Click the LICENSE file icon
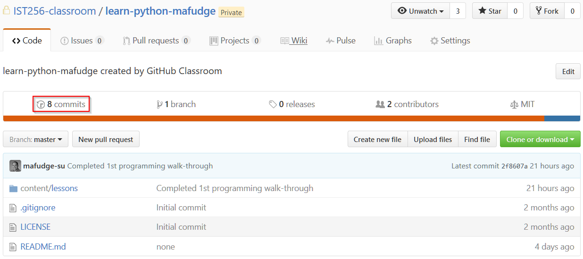Image resolution: width=583 pixels, height=259 pixels. [13, 227]
